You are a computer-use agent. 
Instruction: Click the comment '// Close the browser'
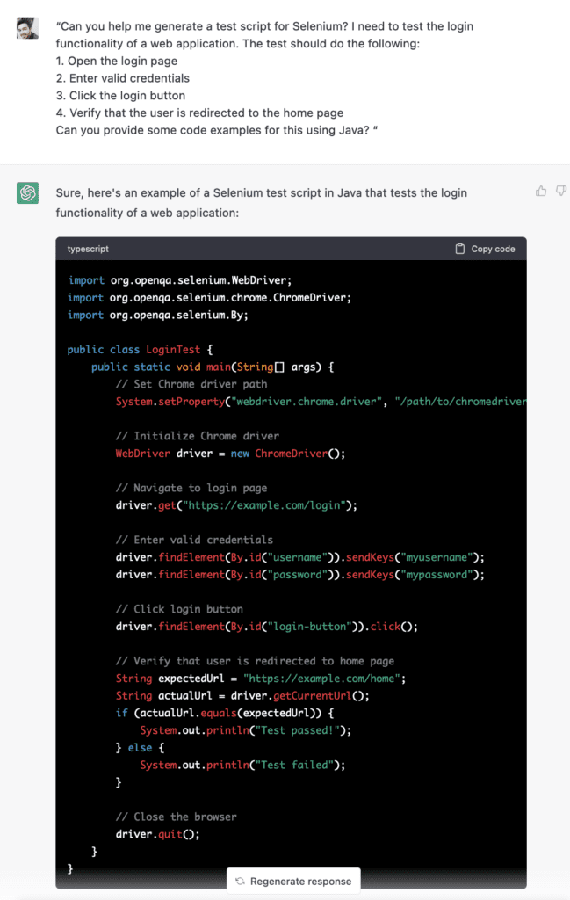click(x=176, y=817)
